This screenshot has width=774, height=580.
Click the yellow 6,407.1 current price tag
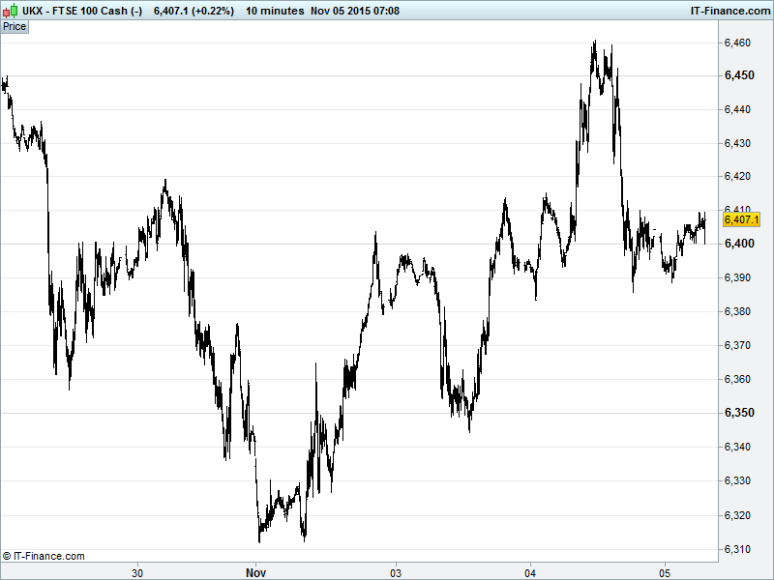click(x=741, y=220)
